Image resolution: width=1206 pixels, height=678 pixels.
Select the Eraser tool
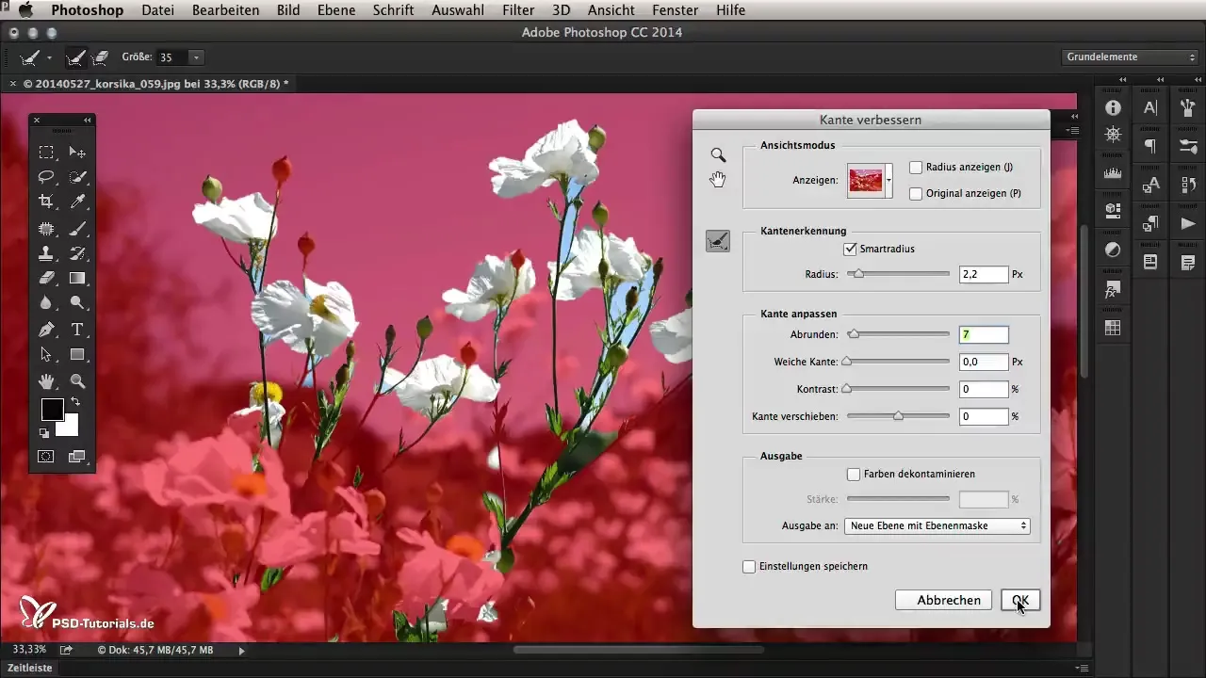(x=45, y=278)
